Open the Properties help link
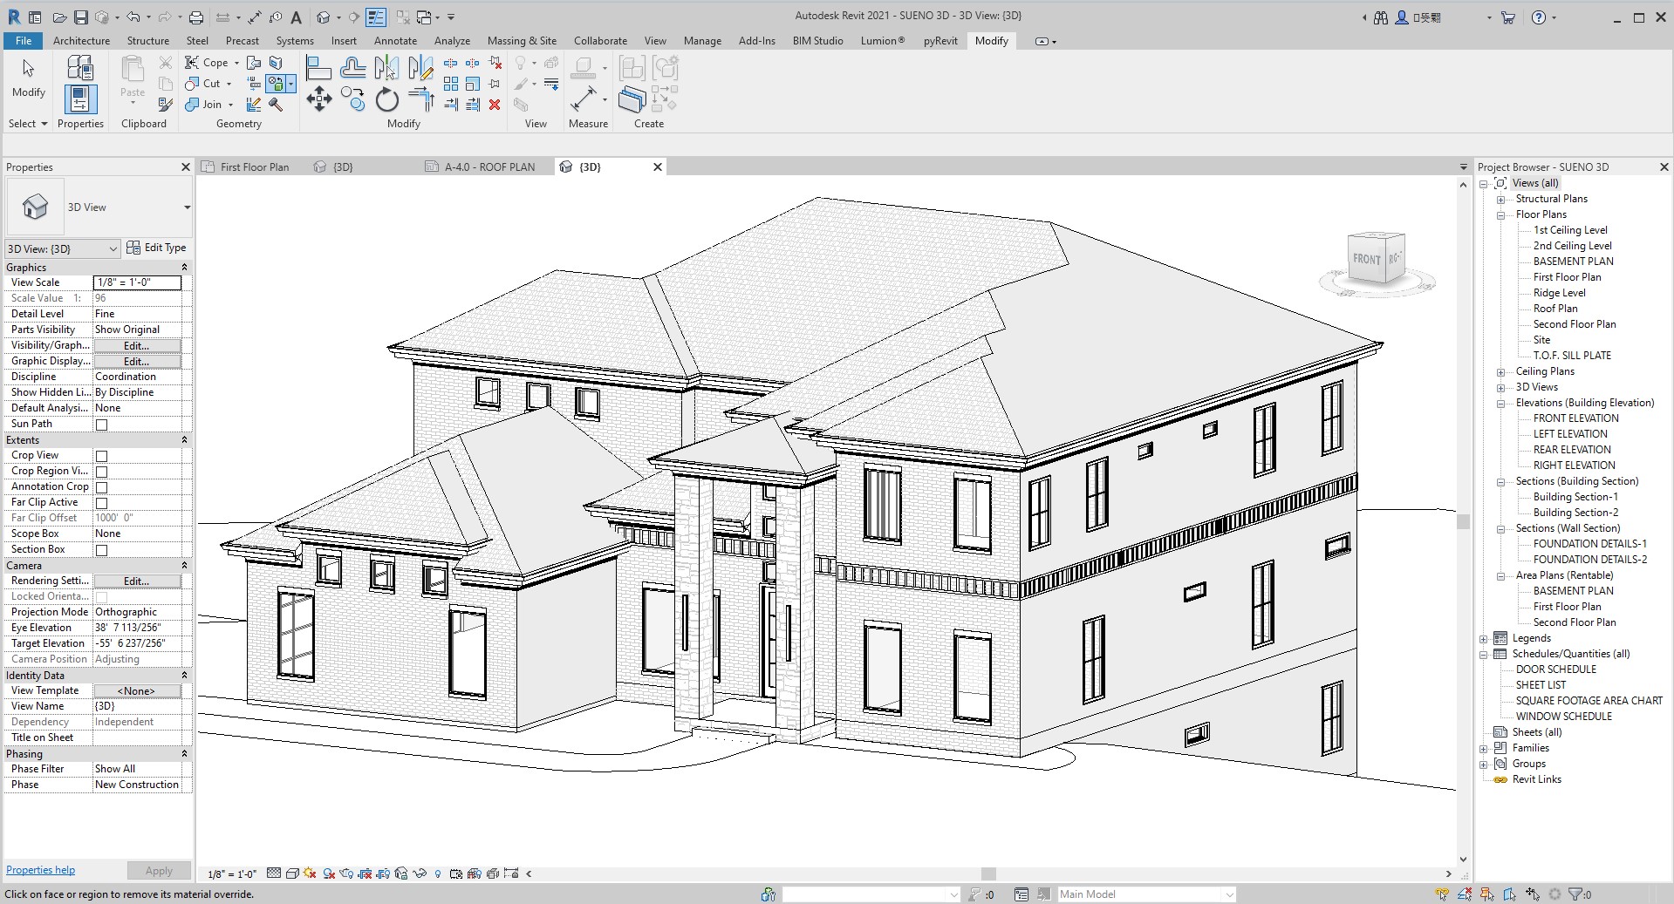The height and width of the screenshot is (904, 1674). [x=40, y=870]
